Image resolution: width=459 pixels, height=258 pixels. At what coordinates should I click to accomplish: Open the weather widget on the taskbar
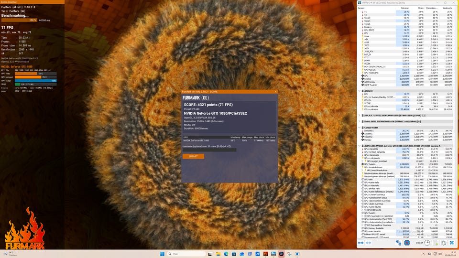[x=10, y=254]
